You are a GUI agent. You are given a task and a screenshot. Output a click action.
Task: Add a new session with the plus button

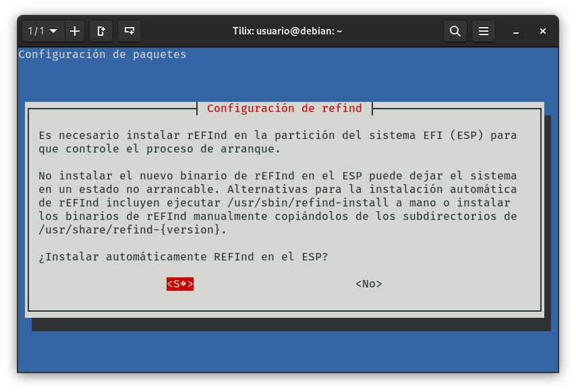75,31
